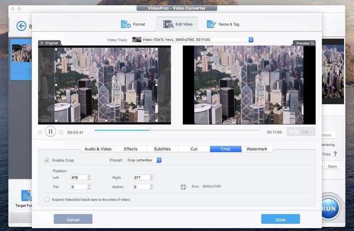Click the Left position stepper arrows

click(x=88, y=177)
